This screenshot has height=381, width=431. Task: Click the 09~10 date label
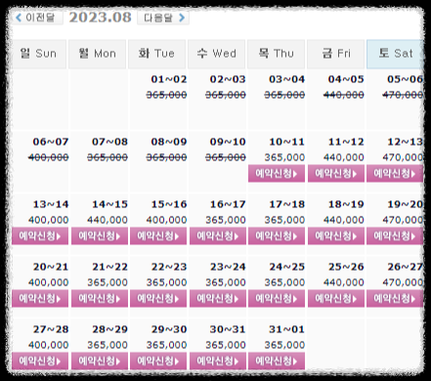point(228,142)
